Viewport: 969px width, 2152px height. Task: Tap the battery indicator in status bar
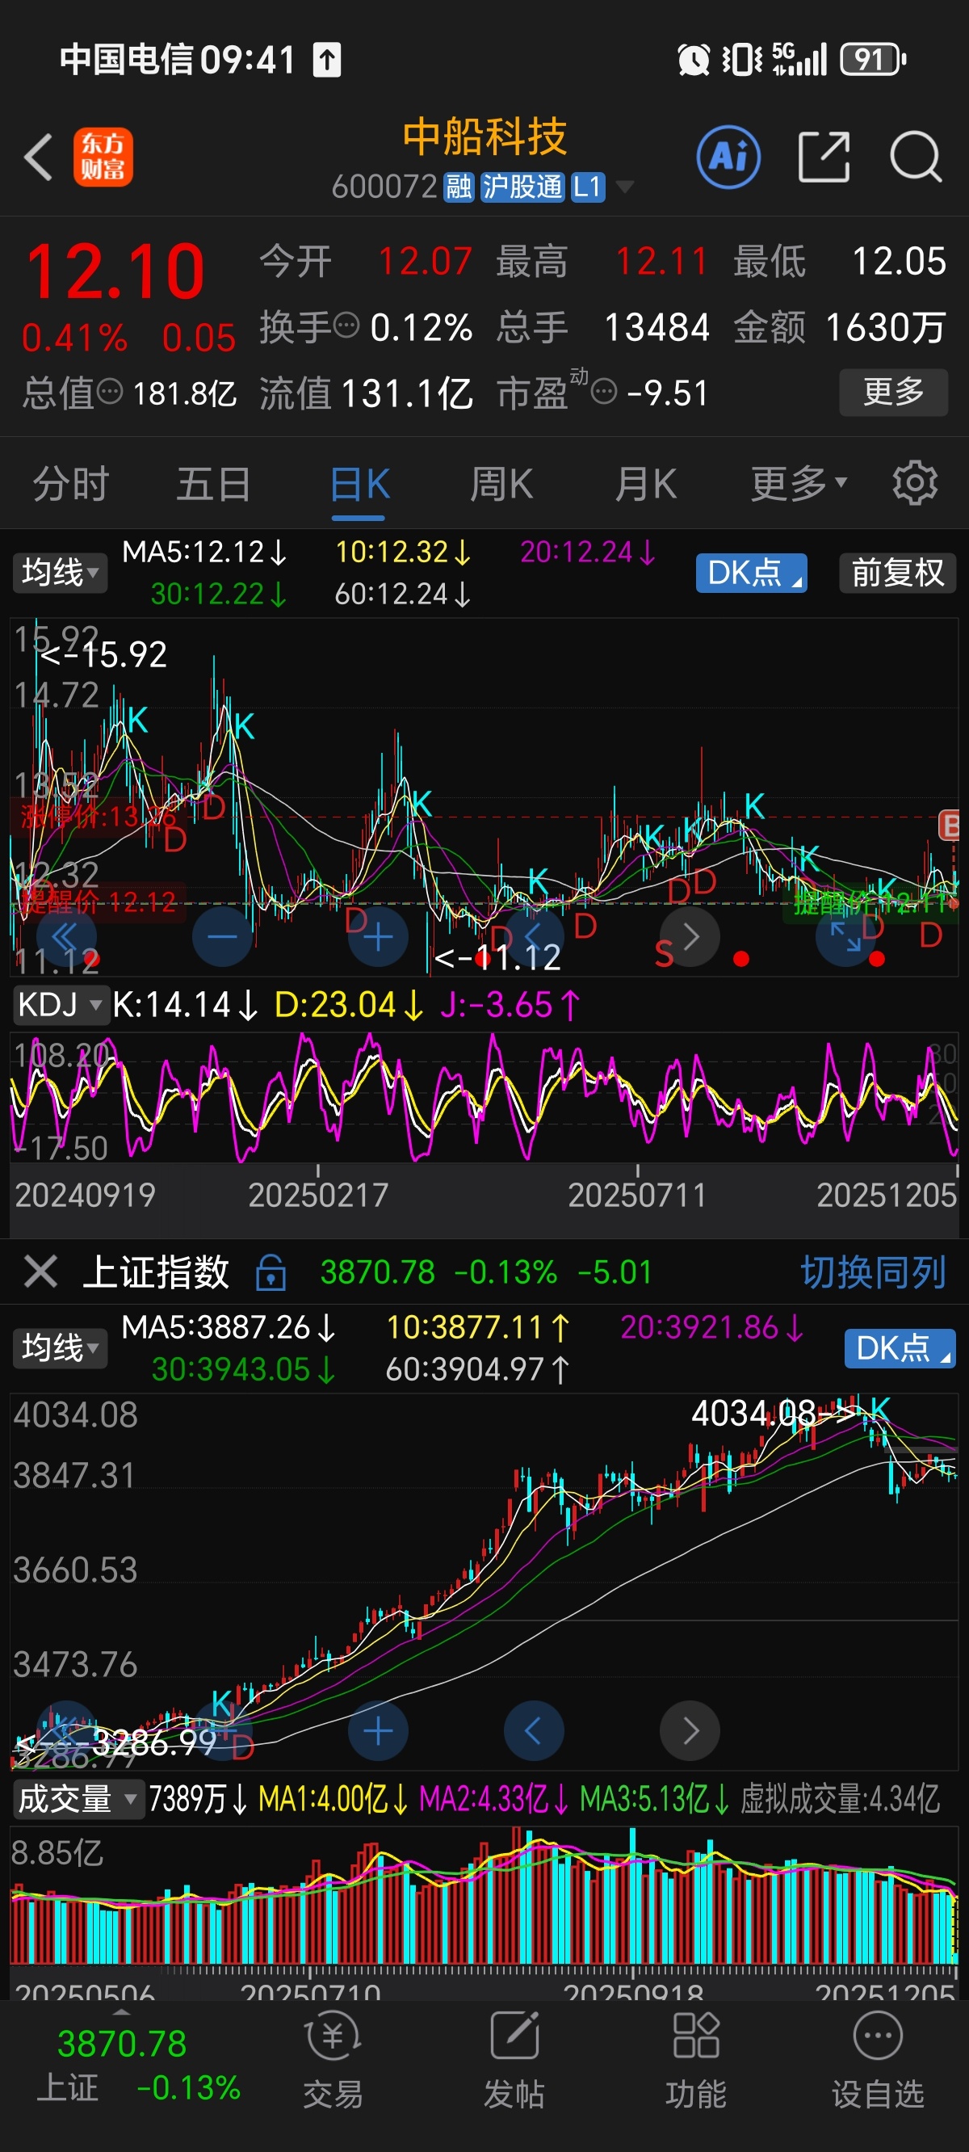click(873, 59)
